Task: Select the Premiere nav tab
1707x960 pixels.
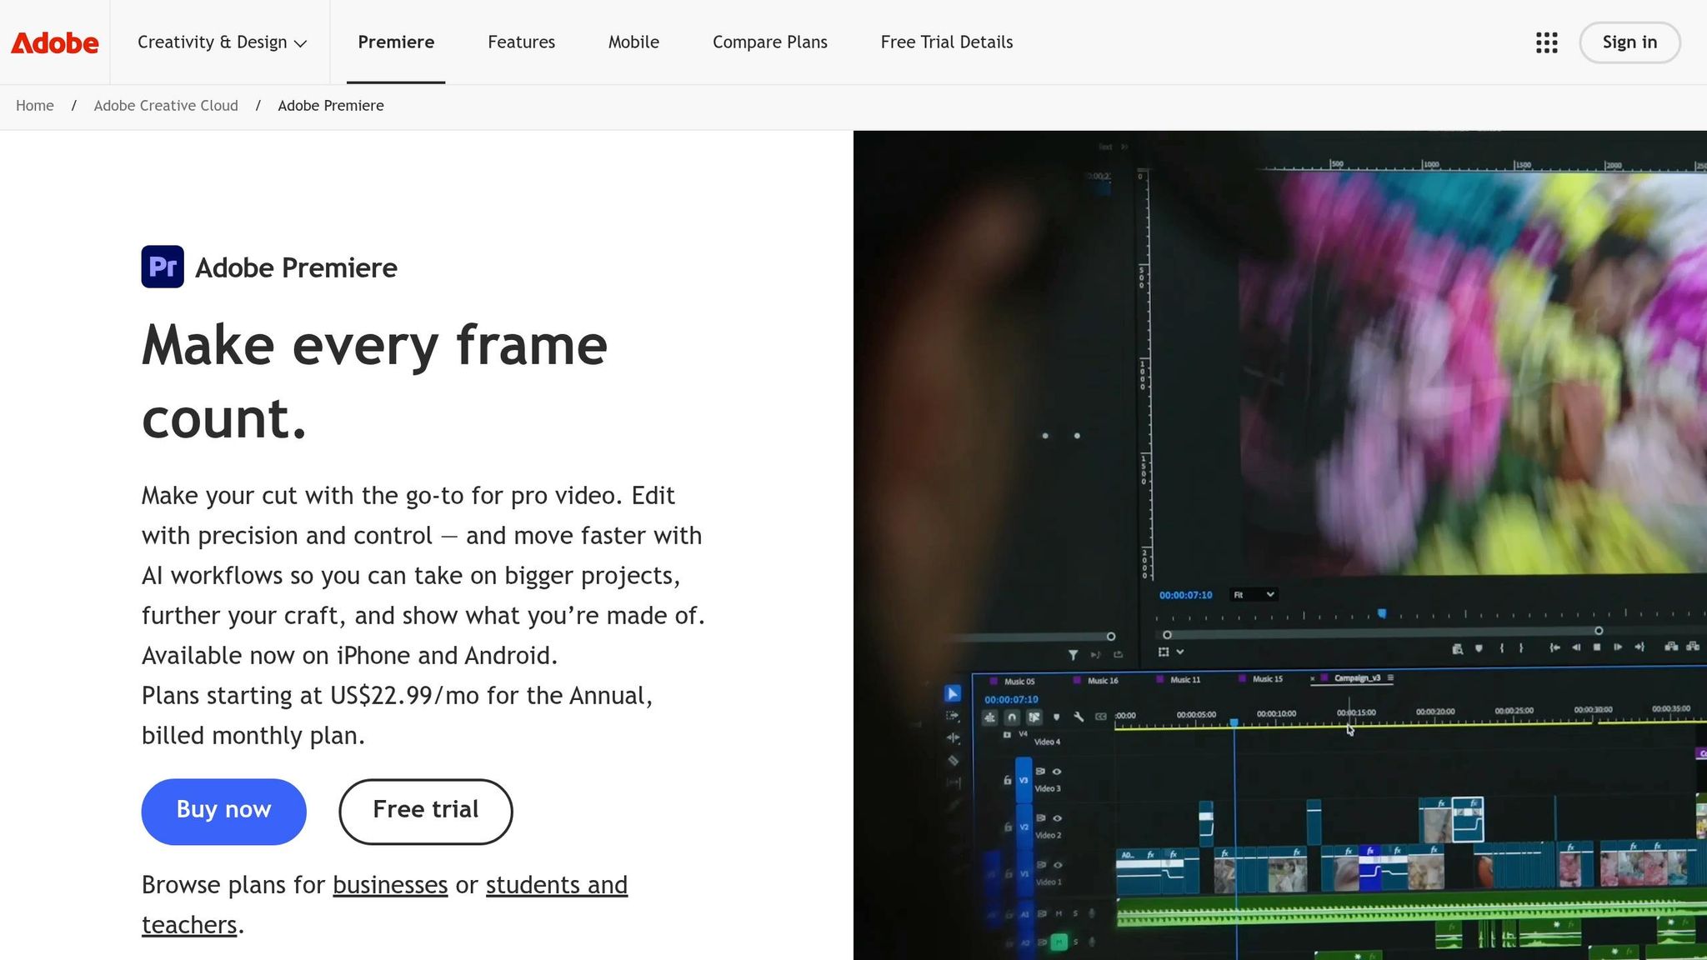Action: pos(396,42)
